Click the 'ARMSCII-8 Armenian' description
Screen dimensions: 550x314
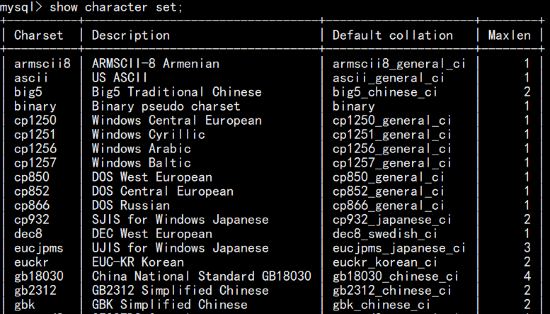pos(156,64)
